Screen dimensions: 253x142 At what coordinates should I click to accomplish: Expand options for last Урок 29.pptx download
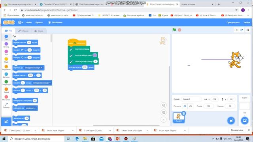[x=185, y=131]
